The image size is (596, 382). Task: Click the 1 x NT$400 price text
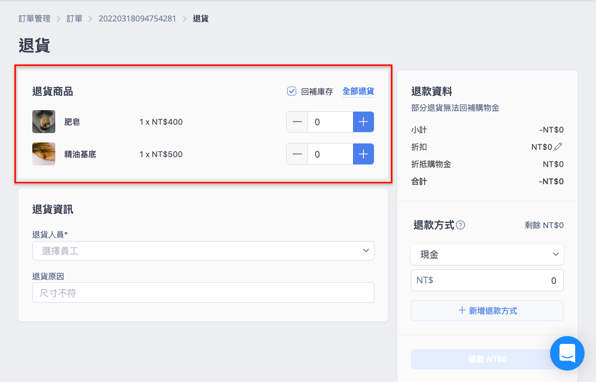[x=161, y=122]
